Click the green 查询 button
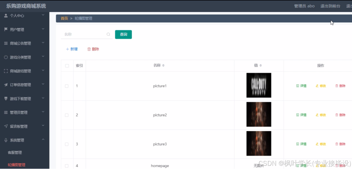 point(124,34)
